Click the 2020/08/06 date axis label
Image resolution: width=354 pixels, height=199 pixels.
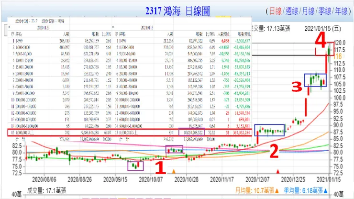point(44,179)
